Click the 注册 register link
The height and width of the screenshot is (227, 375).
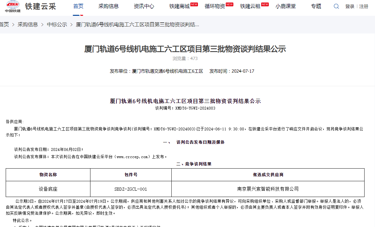click(x=364, y=6)
